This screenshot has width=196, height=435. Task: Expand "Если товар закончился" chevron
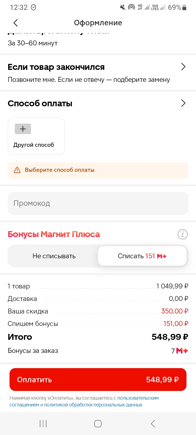tap(183, 67)
